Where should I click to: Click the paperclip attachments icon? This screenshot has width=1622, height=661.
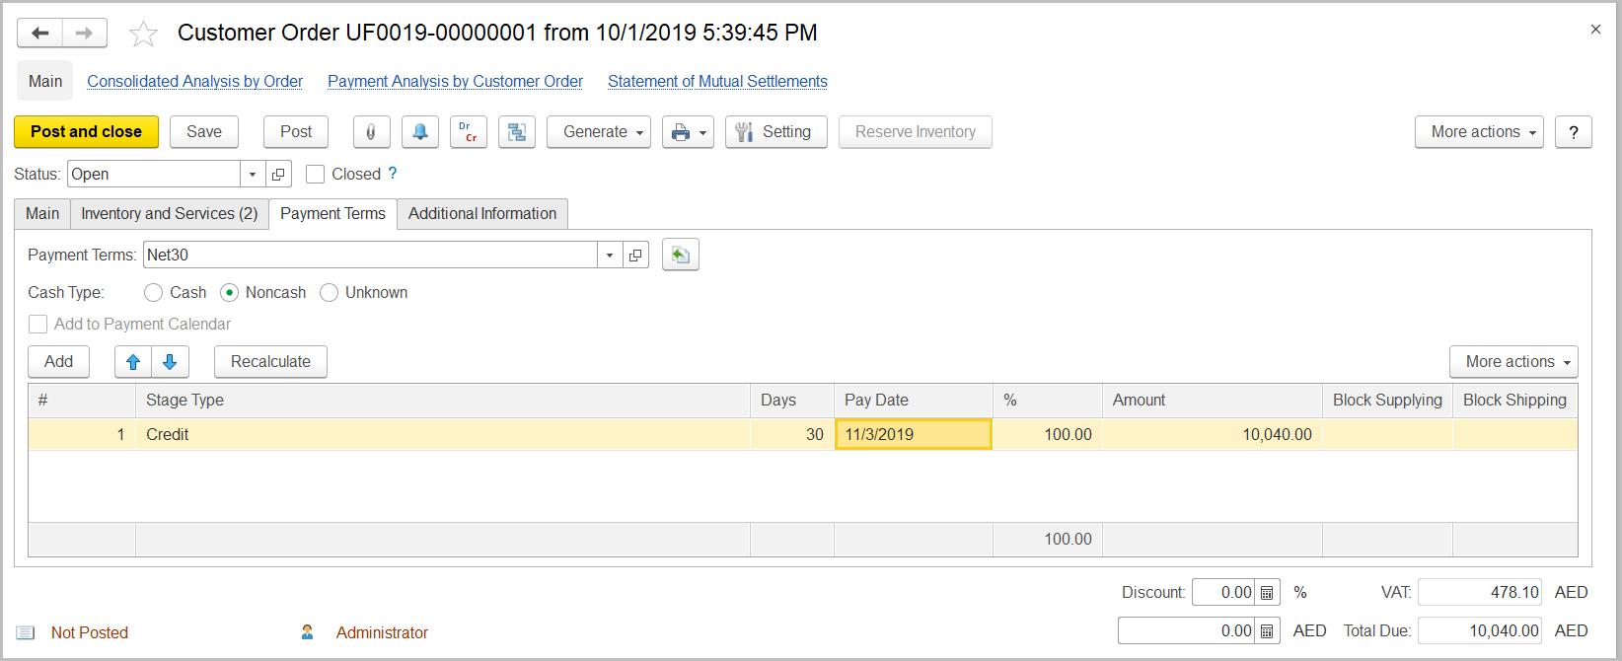371,132
